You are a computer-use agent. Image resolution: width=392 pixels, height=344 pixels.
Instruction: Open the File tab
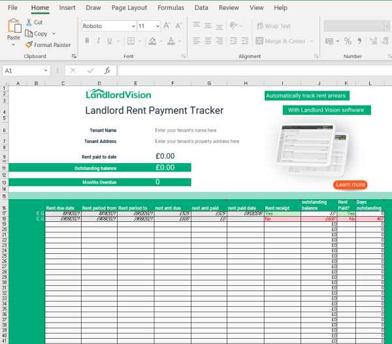(12, 8)
